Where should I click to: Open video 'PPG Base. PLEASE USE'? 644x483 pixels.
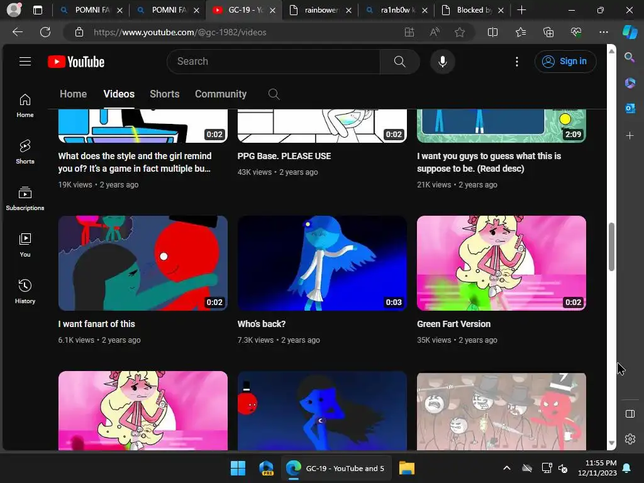click(x=284, y=156)
